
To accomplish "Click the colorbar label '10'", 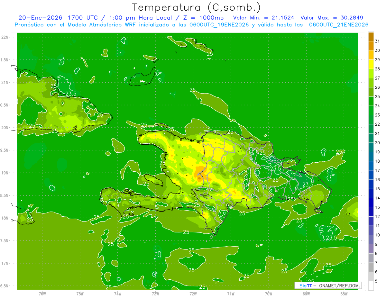I will click(x=377, y=235).
